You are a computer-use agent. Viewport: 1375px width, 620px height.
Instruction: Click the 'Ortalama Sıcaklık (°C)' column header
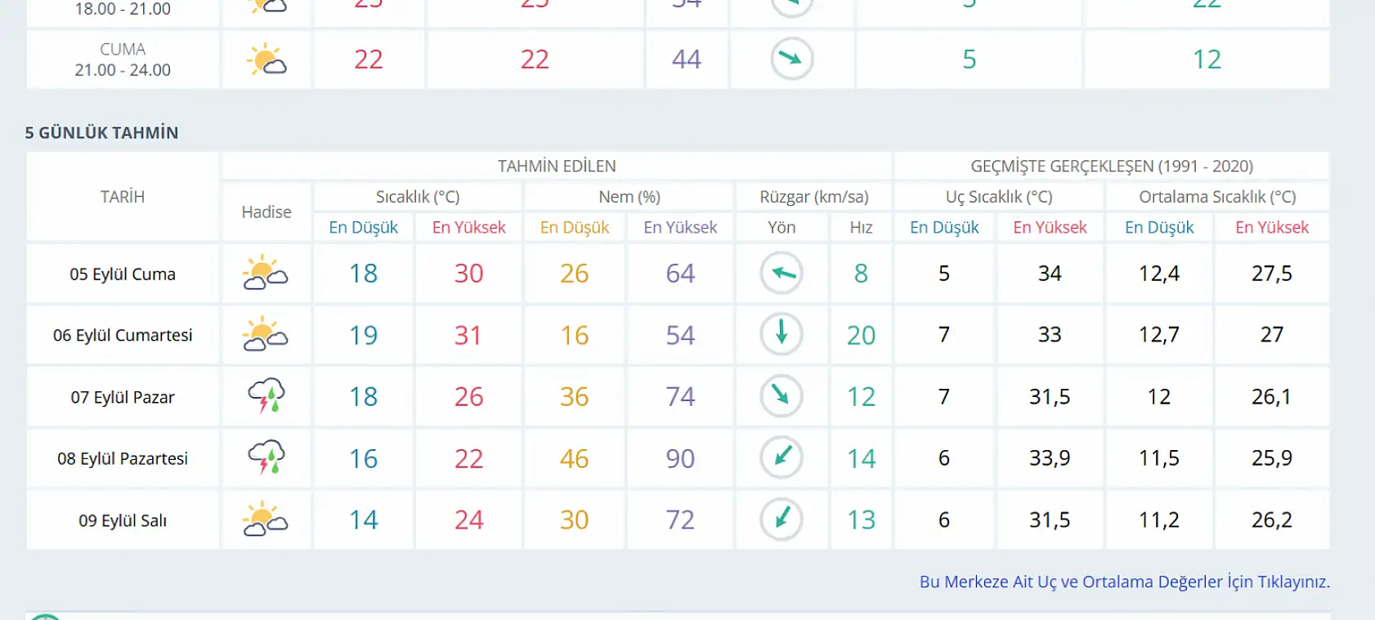(x=1218, y=197)
